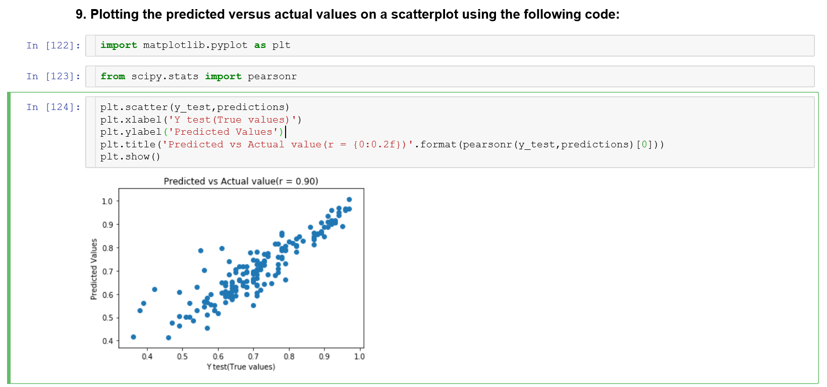The height and width of the screenshot is (387, 827).
Task: Click the 1.0 tick on y-axis
Action: [107, 201]
